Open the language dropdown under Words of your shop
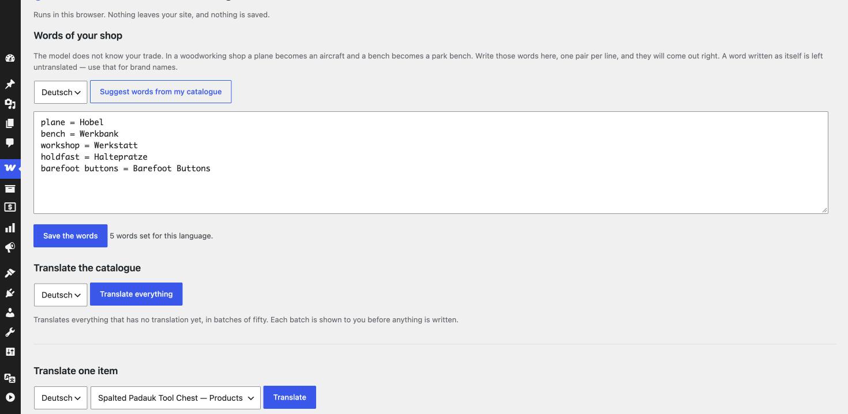The height and width of the screenshot is (414, 848). 61,92
